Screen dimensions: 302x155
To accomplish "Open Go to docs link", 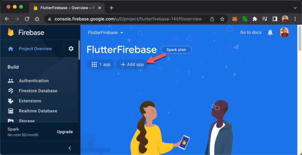I will click(251, 32).
